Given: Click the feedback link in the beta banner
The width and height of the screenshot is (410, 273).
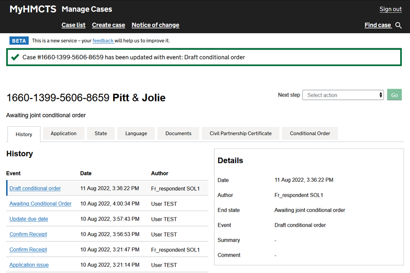Looking at the screenshot, I should [x=103, y=41].
